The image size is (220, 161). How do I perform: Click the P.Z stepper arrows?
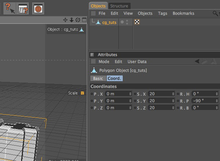(130, 108)
